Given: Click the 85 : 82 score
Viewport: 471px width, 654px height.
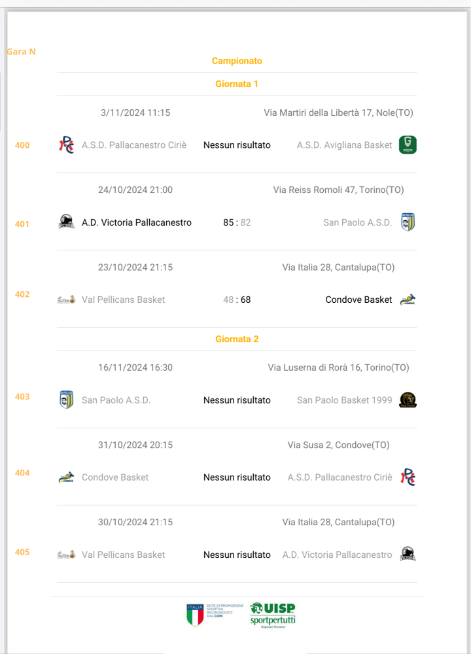Looking at the screenshot, I should [x=237, y=222].
